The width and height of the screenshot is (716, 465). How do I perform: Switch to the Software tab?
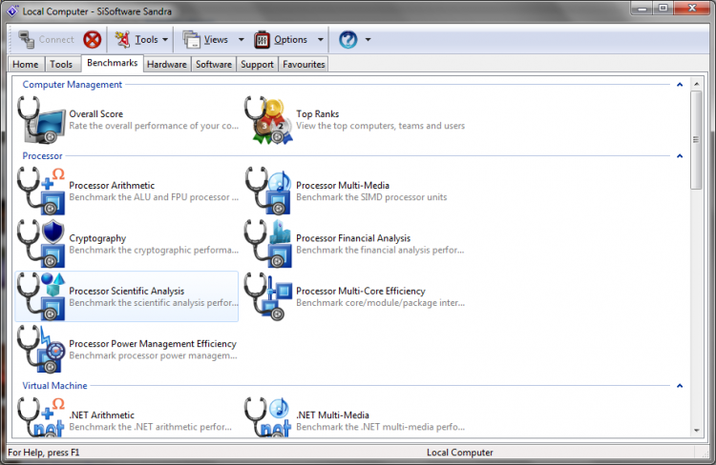[214, 64]
